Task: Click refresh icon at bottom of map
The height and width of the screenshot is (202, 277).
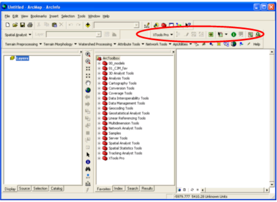Action: (x=192, y=190)
